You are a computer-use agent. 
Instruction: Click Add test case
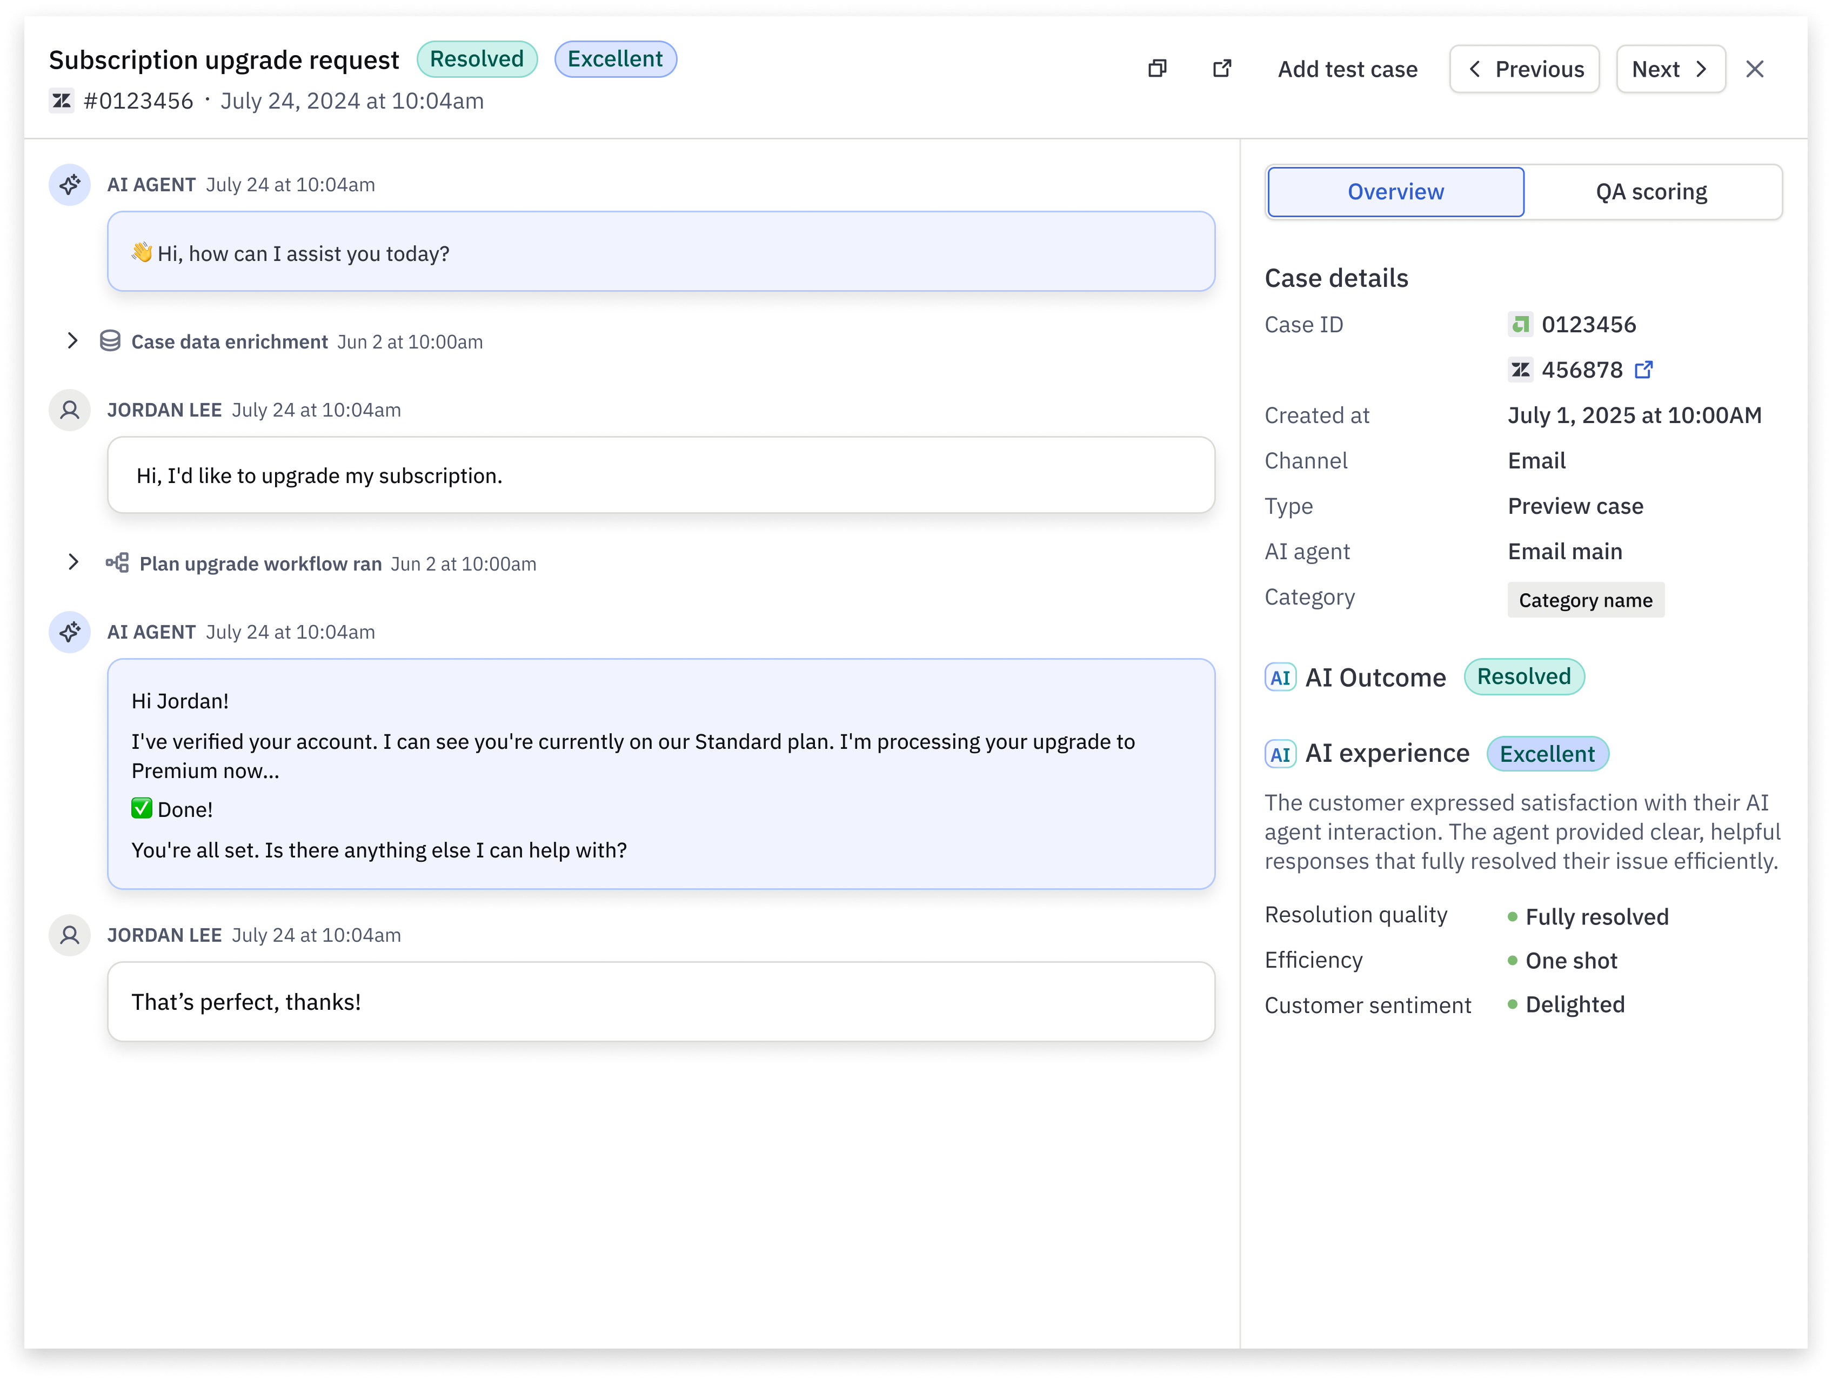1347,70
